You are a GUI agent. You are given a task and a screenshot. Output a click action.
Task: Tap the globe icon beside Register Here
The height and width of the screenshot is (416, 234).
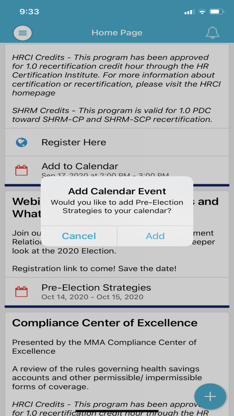tap(22, 142)
